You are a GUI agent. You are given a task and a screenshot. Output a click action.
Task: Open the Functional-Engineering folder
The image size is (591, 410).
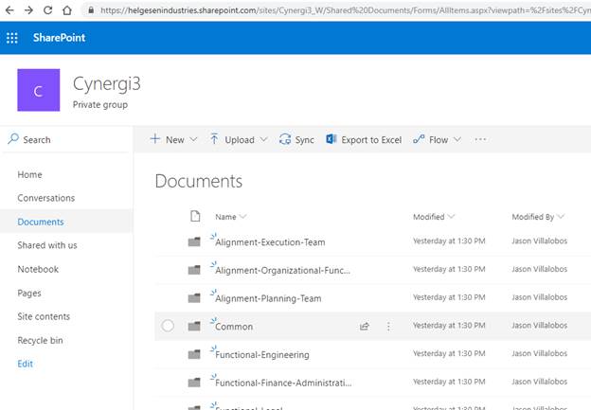pyautogui.click(x=262, y=355)
